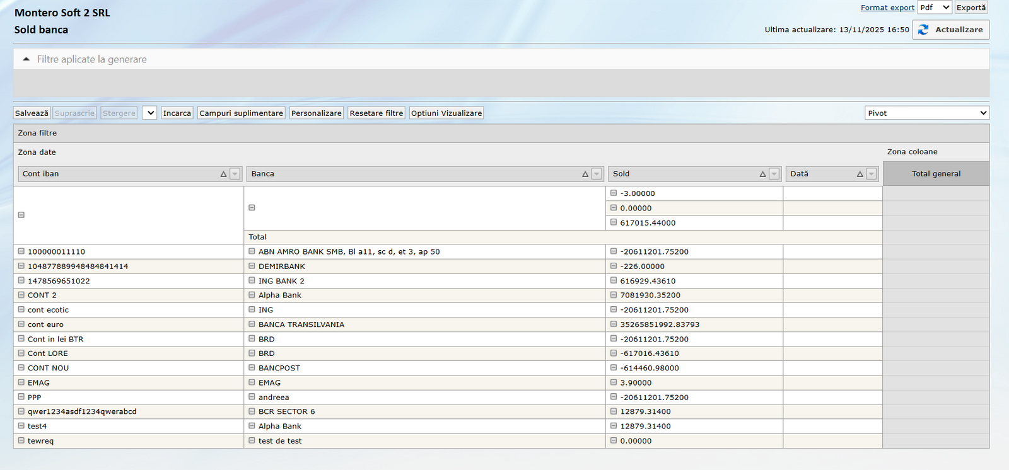Click the Optiuni Vizualizare button
The width and height of the screenshot is (1009, 470).
point(446,113)
